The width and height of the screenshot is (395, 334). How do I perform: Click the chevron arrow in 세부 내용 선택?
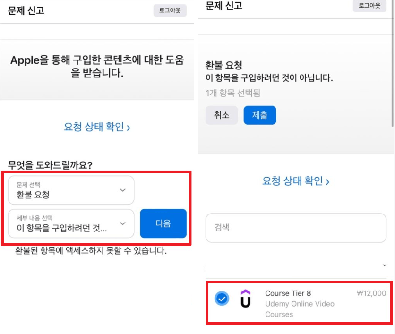click(123, 223)
